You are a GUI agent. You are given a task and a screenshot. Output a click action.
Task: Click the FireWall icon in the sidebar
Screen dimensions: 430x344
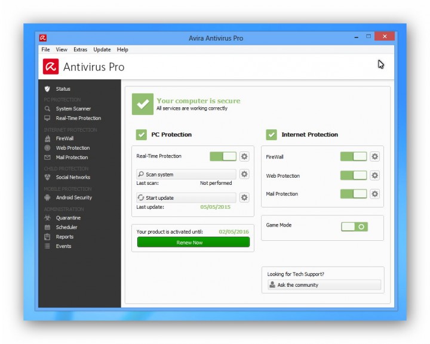[47, 138]
